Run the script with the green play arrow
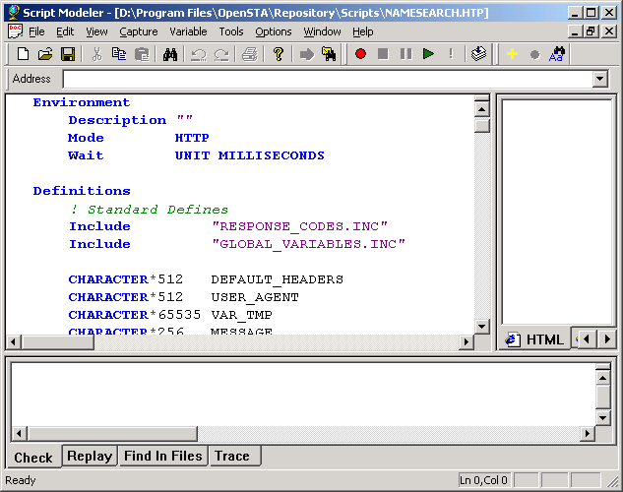This screenshot has height=492, width=623. point(428,53)
